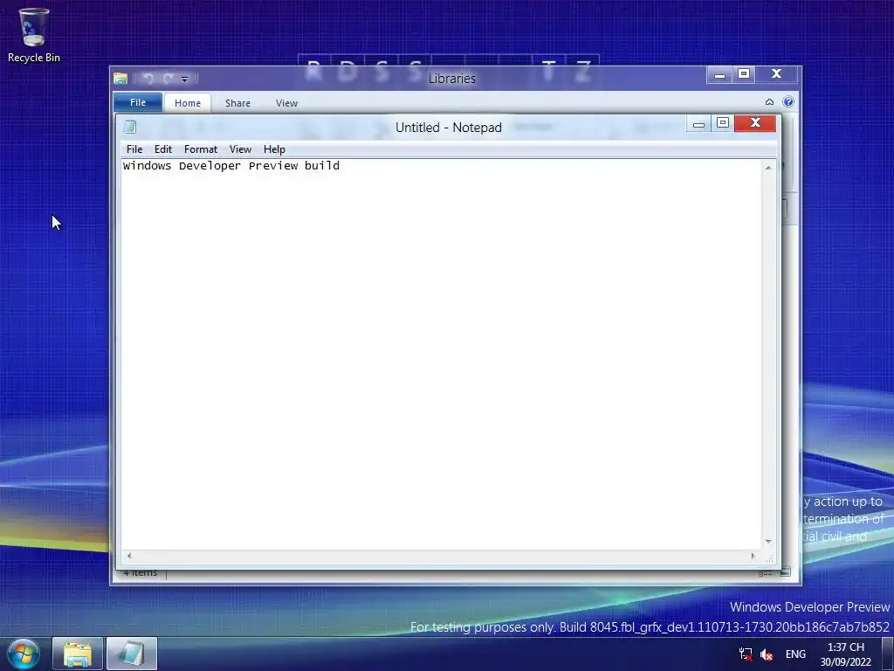894x671 pixels.
Task: Open the Edit menu in Notepad
Action: (163, 149)
